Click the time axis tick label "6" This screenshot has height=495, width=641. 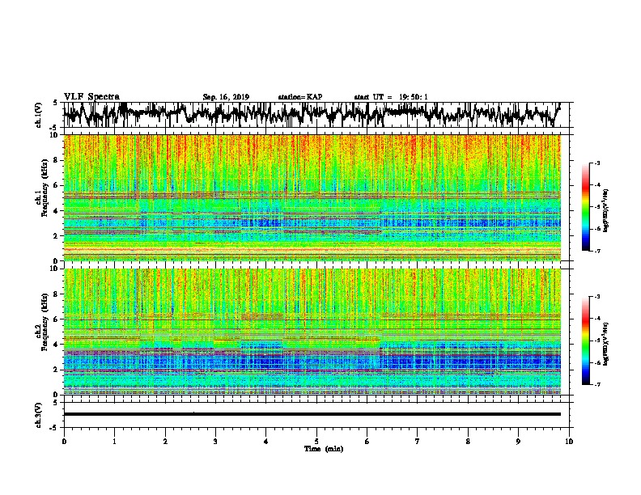367,442
